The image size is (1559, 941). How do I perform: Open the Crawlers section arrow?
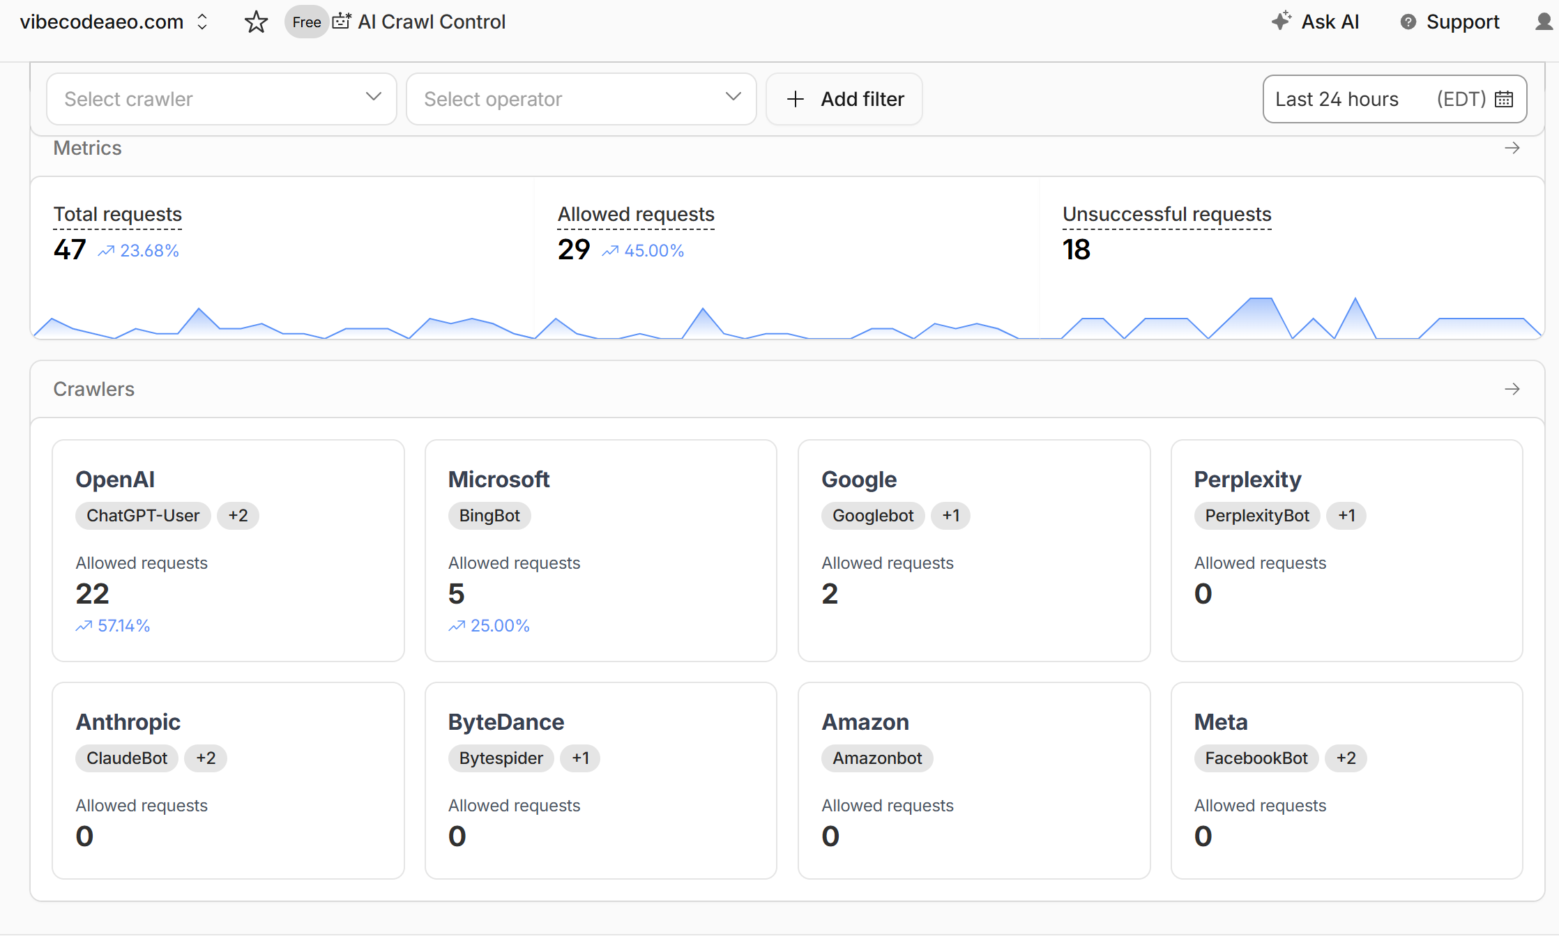coord(1512,389)
